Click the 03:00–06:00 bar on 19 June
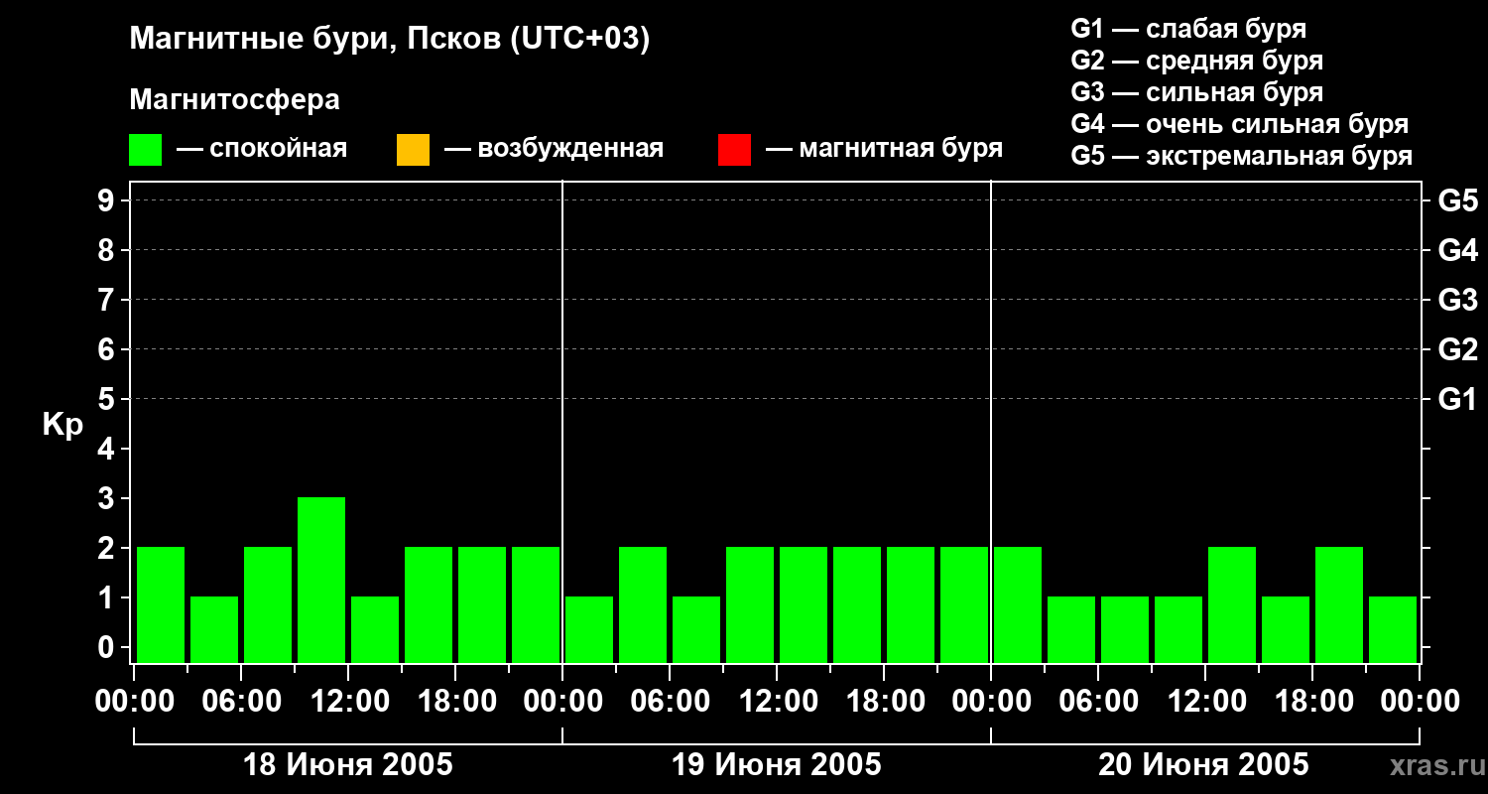This screenshot has width=1488, height=794. click(x=643, y=604)
